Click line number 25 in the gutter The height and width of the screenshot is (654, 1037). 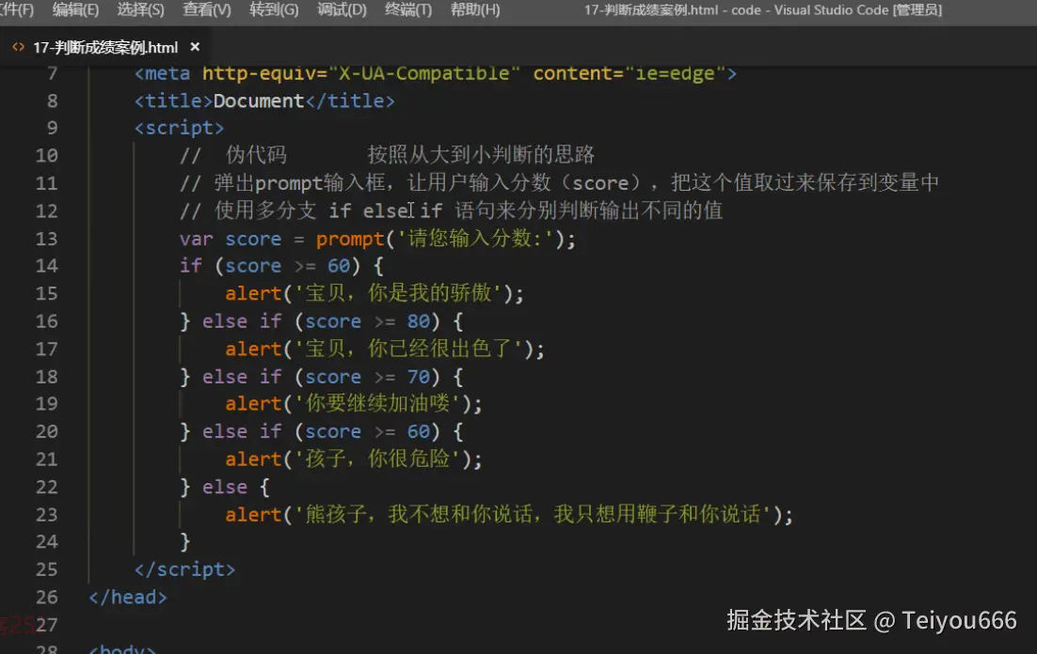pos(46,569)
